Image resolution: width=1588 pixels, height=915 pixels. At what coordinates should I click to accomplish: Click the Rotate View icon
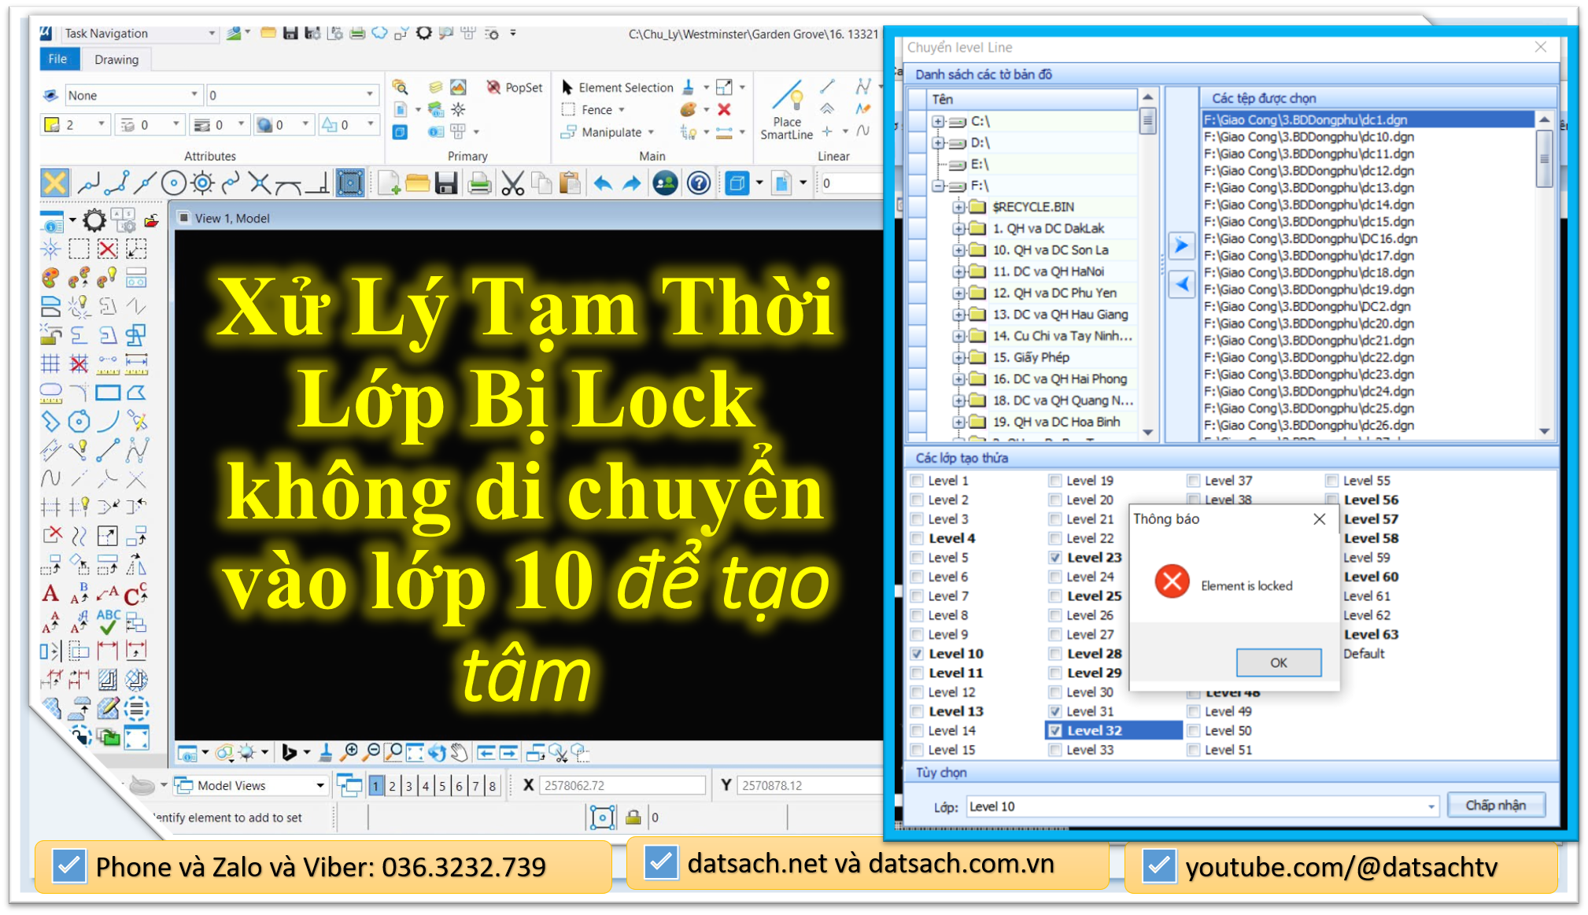(x=438, y=752)
